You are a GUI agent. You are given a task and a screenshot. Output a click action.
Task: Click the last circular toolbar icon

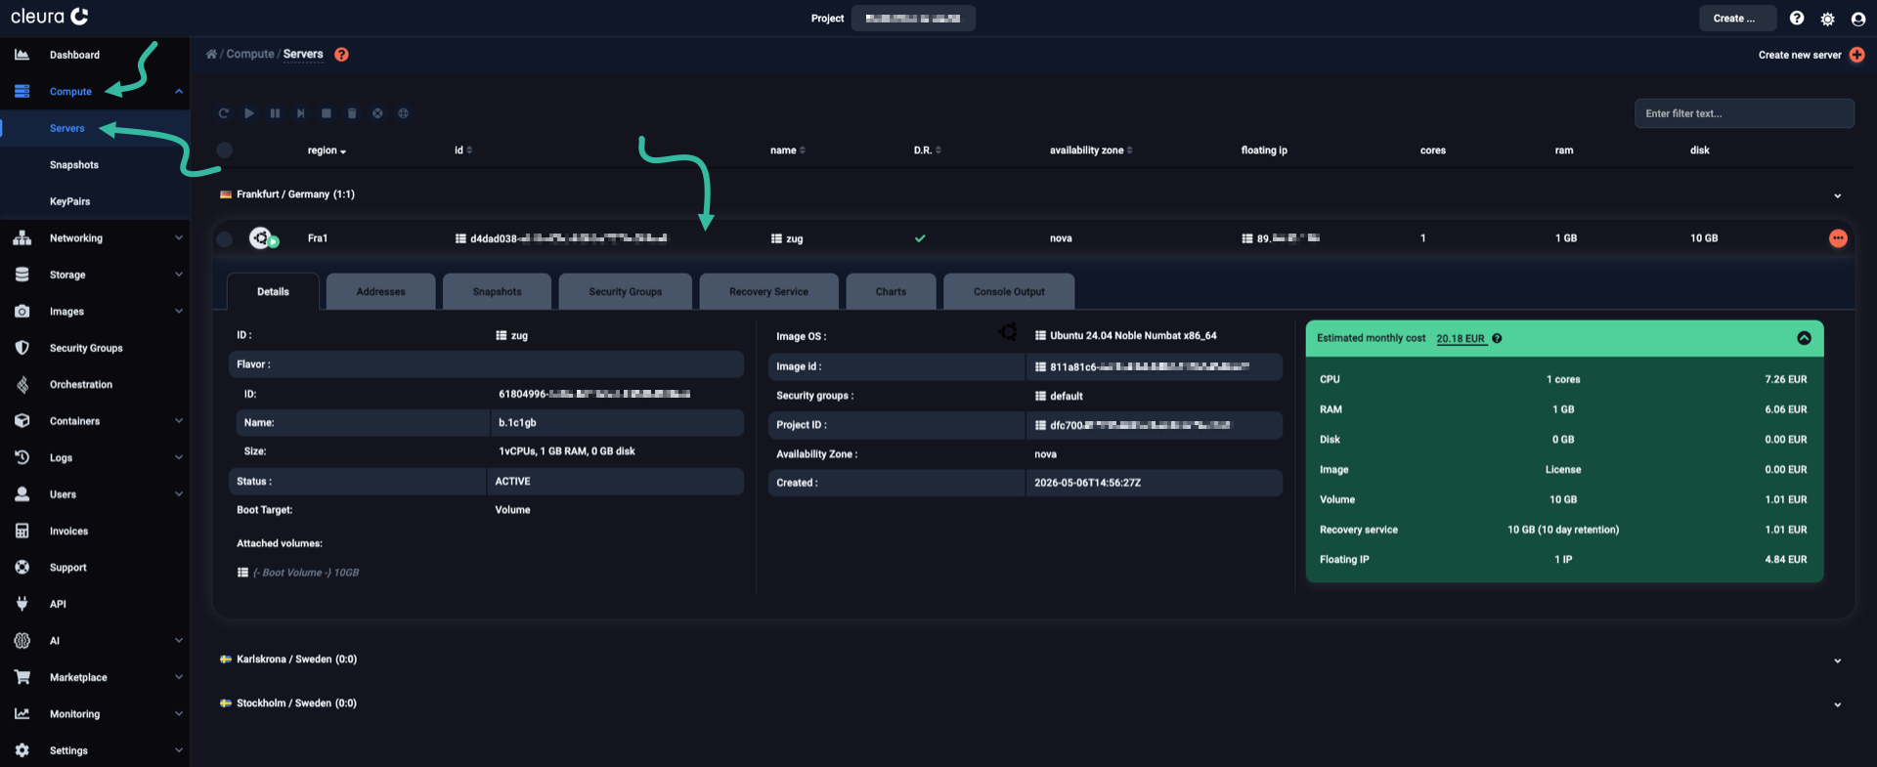403,113
